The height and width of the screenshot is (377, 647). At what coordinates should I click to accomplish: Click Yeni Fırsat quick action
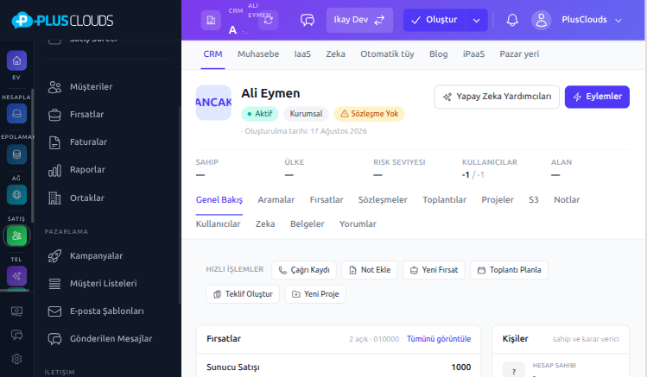[434, 270]
